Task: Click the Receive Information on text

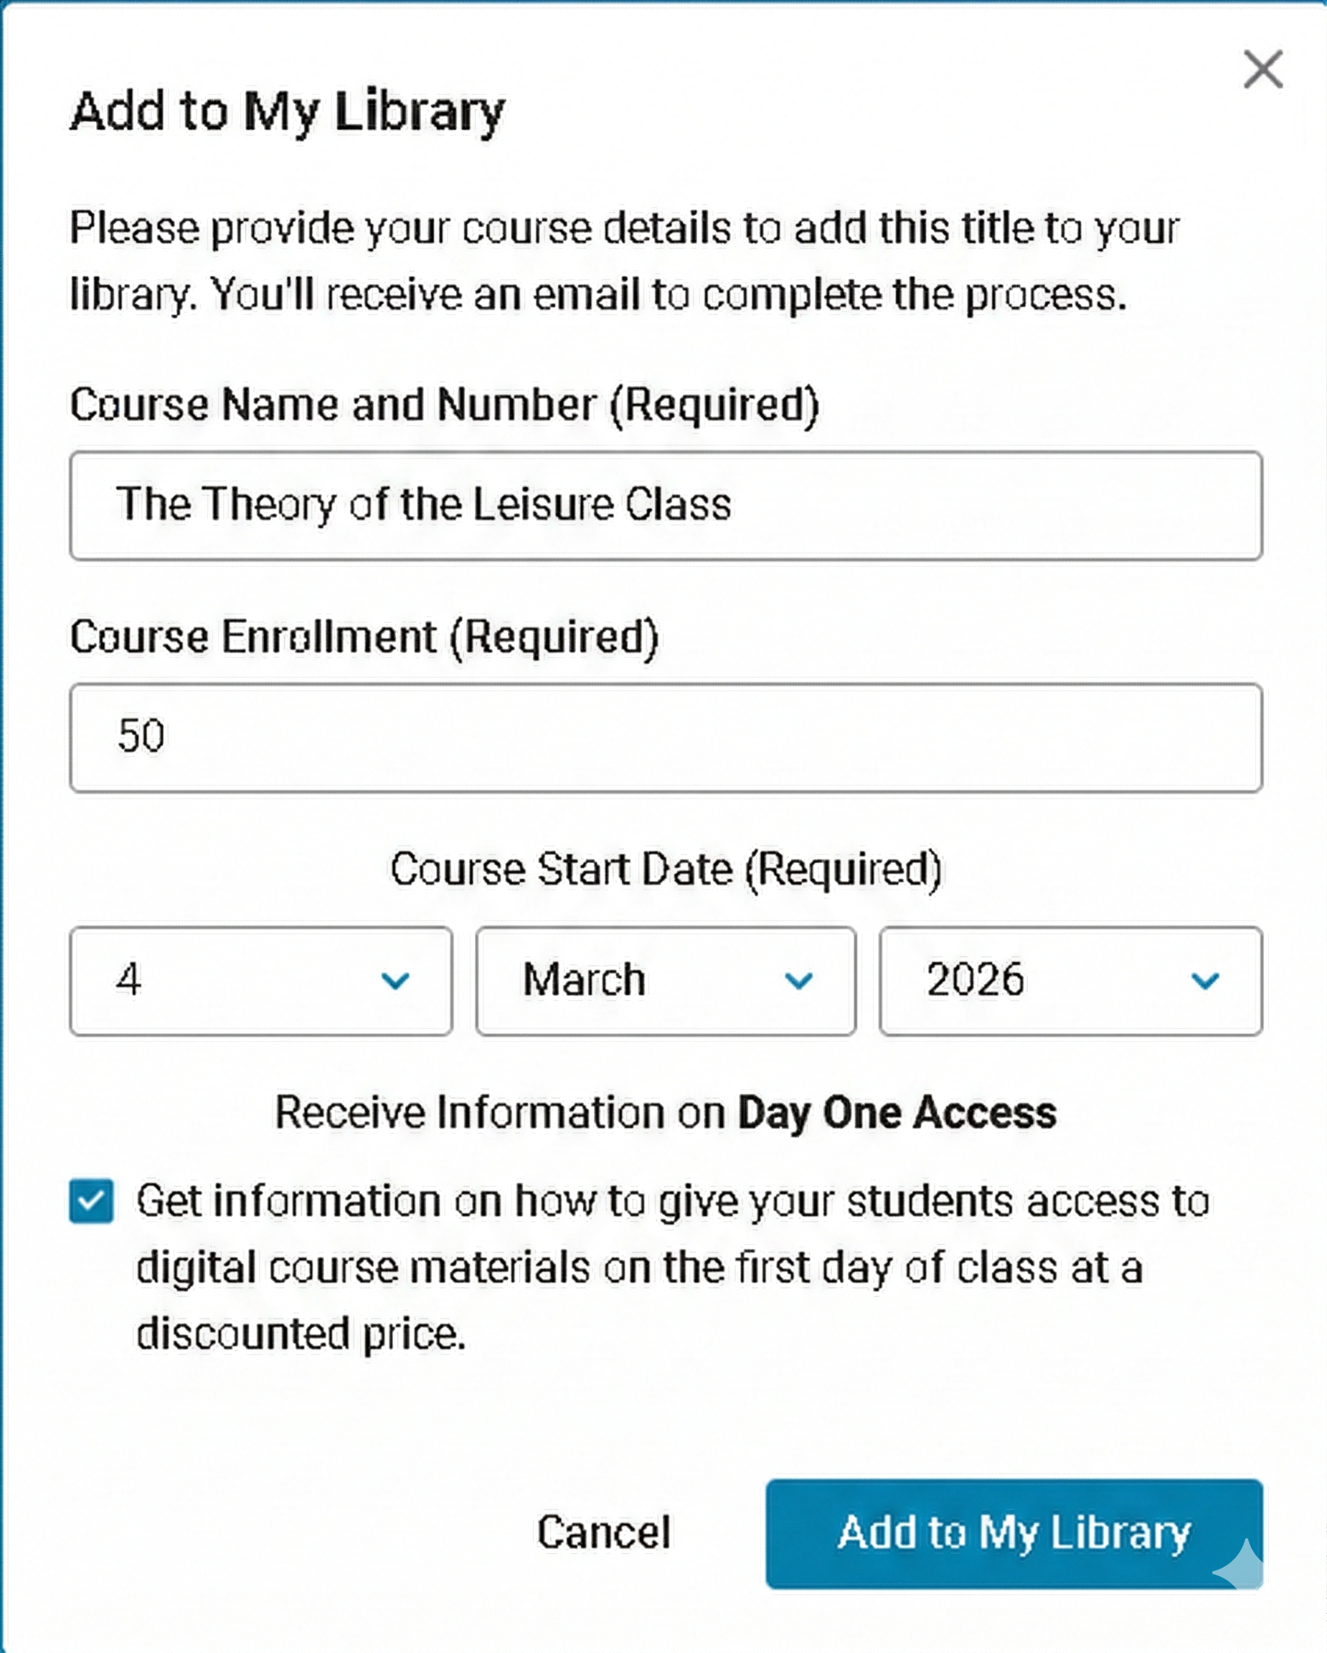Action: [x=500, y=1113]
